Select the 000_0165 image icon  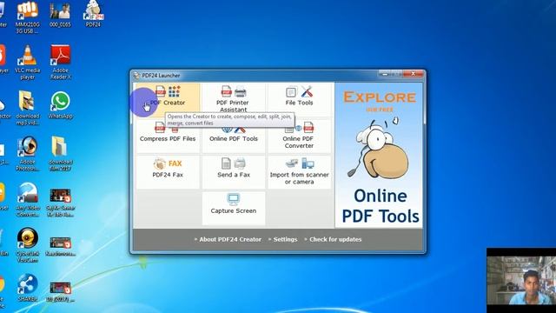tap(60, 15)
